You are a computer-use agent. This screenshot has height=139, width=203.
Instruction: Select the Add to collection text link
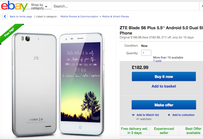coord(183,115)
